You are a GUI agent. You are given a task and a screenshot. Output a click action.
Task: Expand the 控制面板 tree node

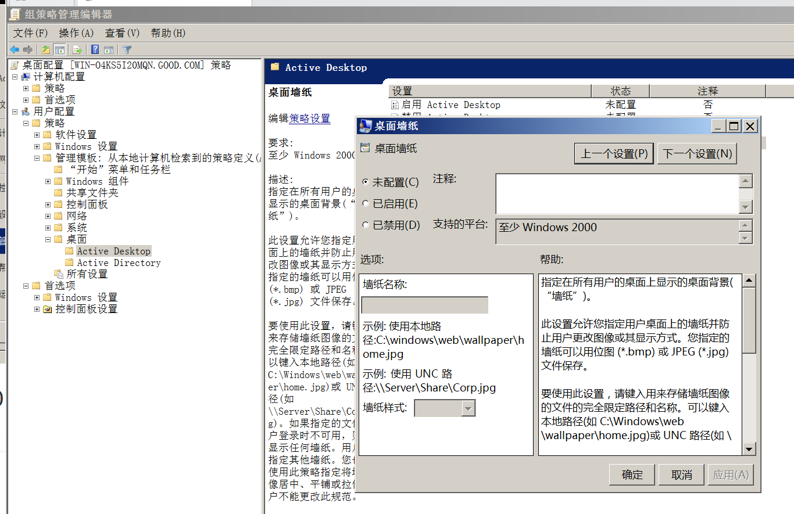coord(48,204)
